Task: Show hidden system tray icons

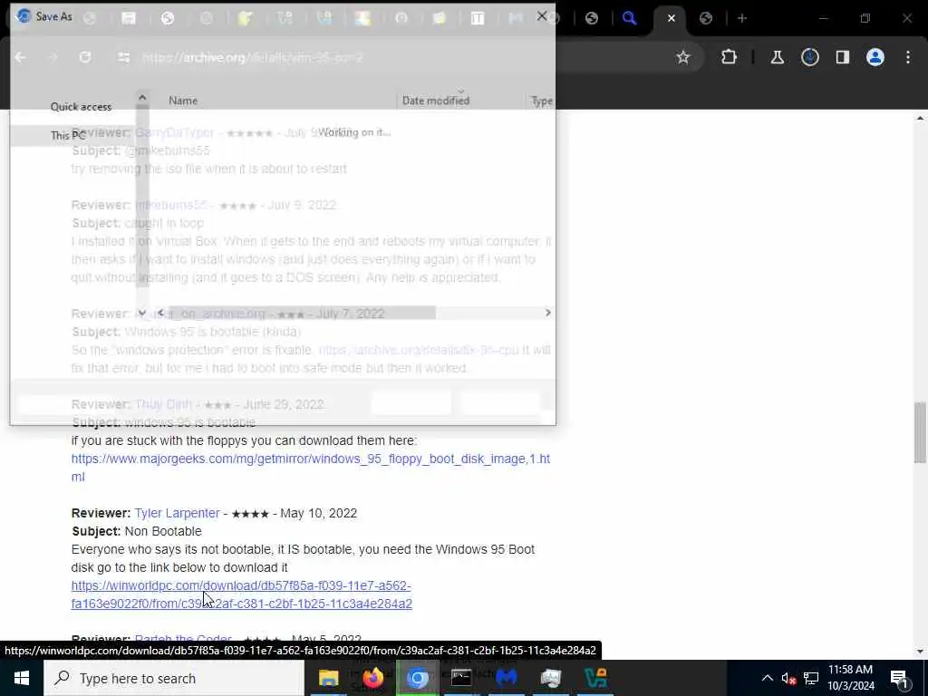Action: (x=767, y=678)
